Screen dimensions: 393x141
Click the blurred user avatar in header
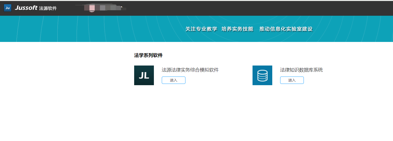(92, 8)
